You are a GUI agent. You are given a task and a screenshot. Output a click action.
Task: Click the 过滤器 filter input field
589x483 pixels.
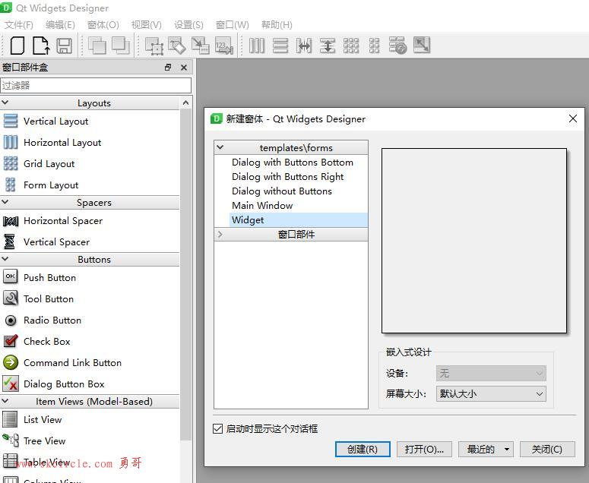click(x=96, y=86)
